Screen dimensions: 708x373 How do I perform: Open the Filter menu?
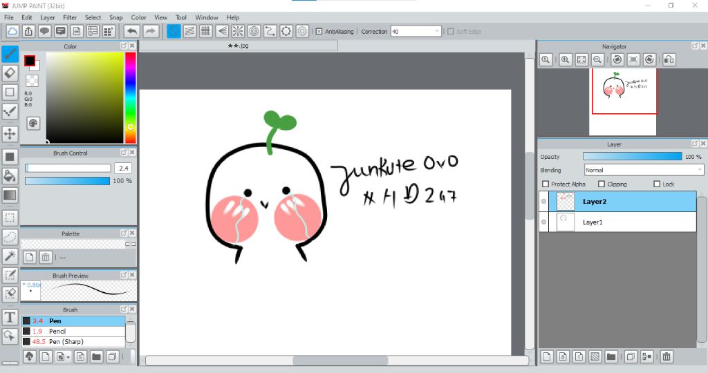click(70, 17)
